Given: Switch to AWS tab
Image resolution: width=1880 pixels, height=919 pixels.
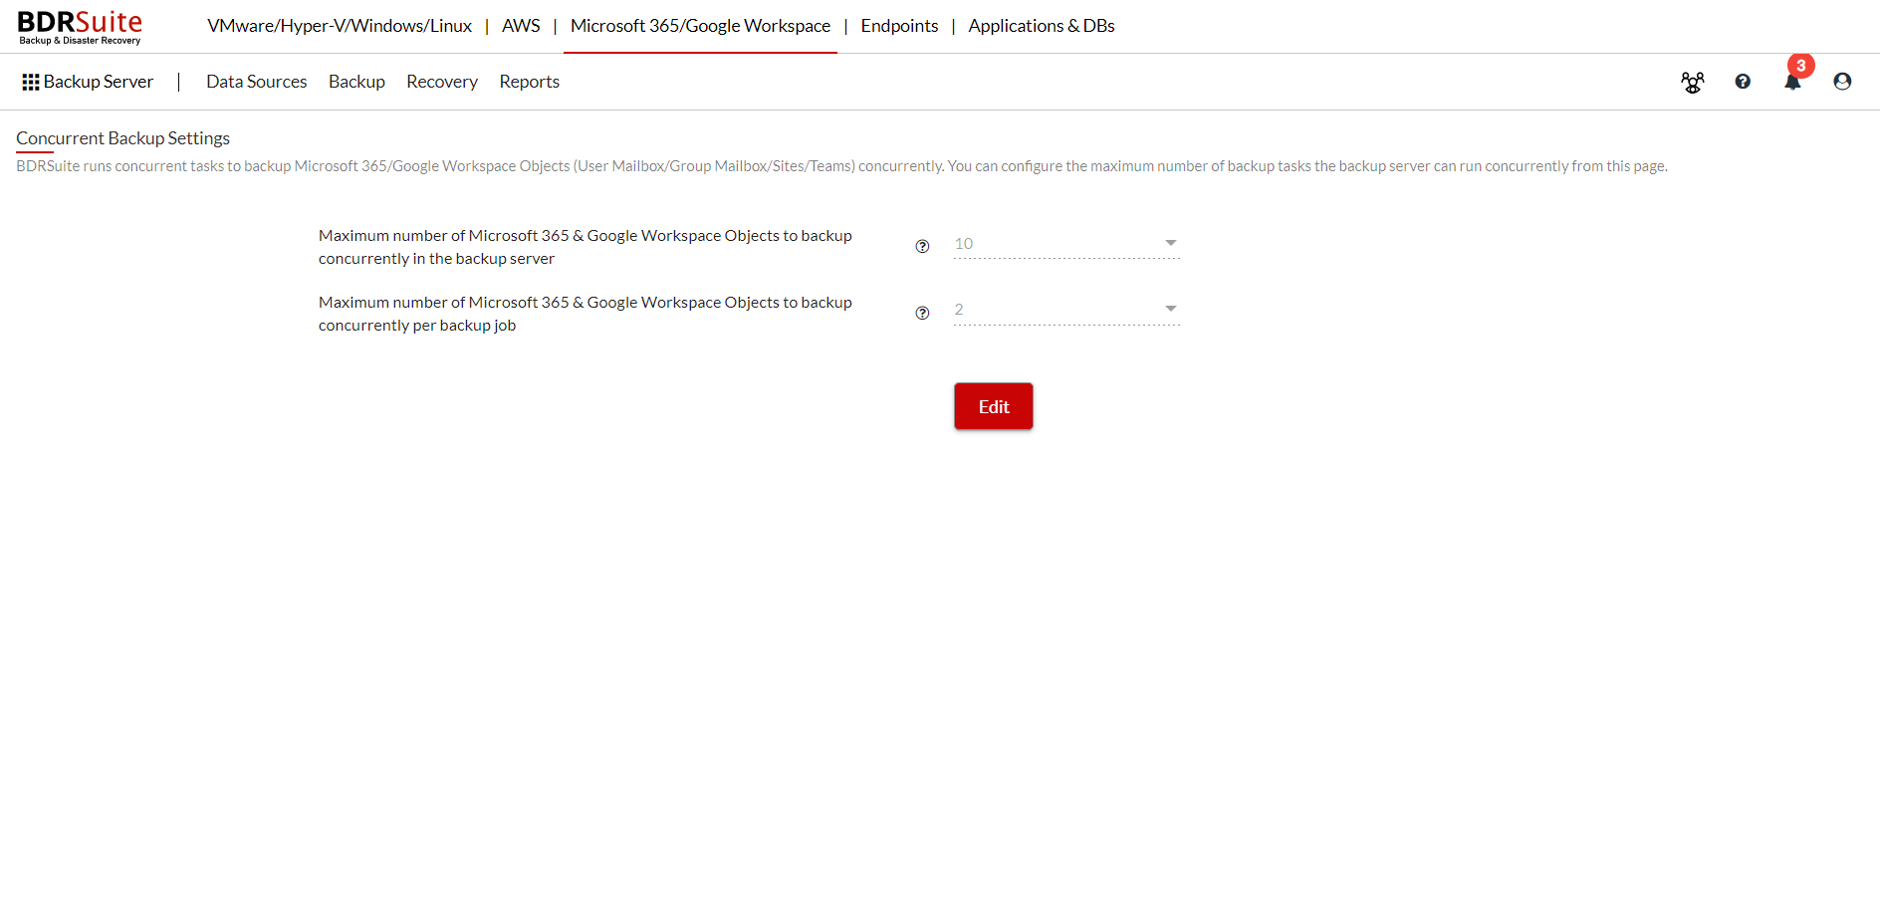Looking at the screenshot, I should [x=521, y=26].
